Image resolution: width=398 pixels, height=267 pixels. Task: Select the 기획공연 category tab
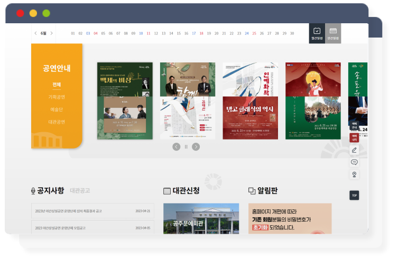[x=57, y=97]
